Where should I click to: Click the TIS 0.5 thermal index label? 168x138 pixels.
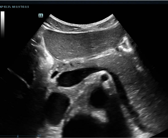[25, 7]
